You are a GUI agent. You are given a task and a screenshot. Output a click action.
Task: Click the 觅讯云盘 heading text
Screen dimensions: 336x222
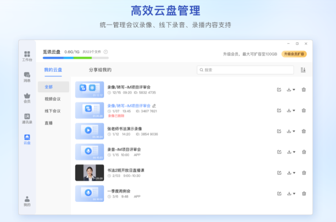pos(51,52)
